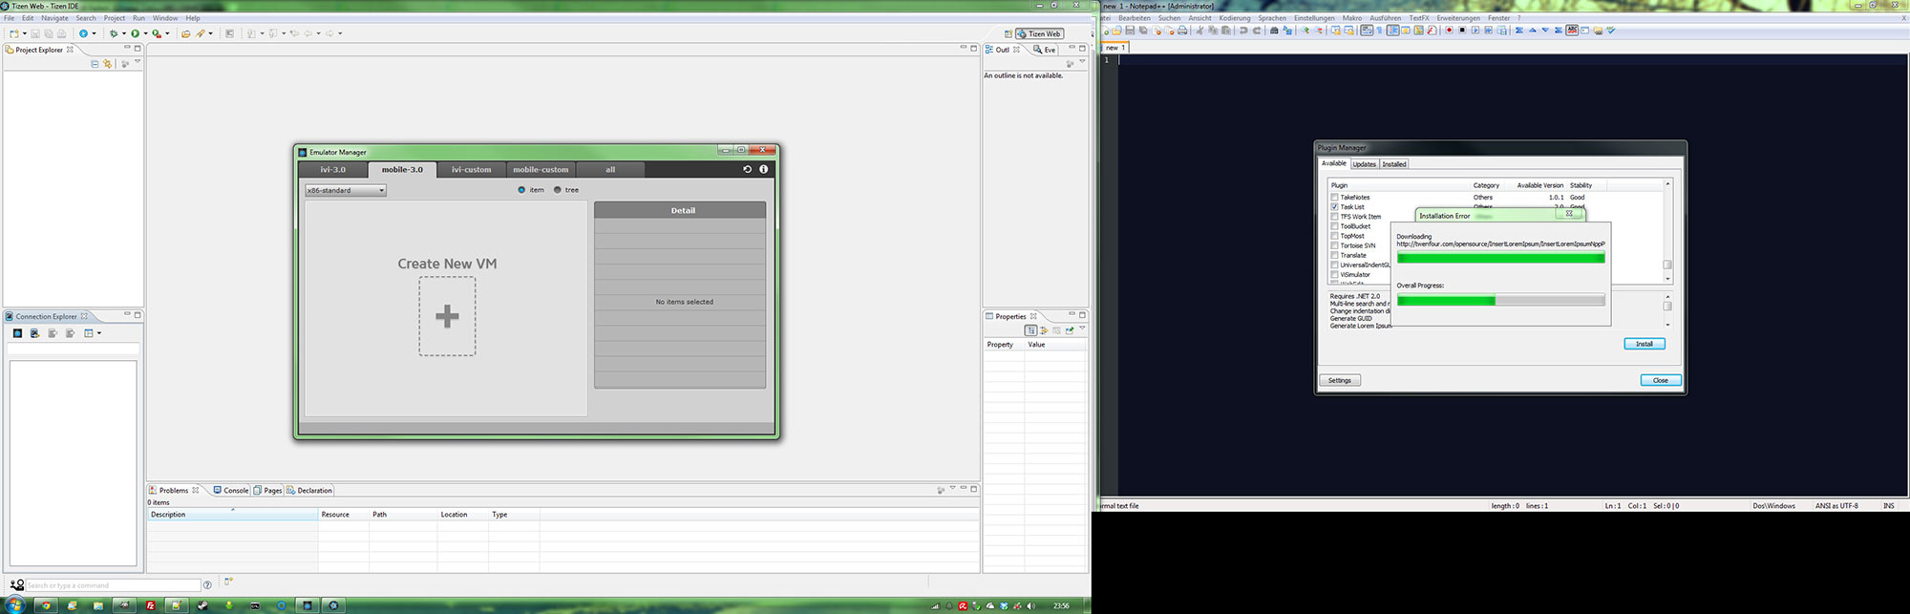Open the Project Explorer view menu
Viewport: 1910px width, 614px height.
coord(138,63)
